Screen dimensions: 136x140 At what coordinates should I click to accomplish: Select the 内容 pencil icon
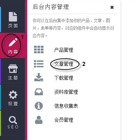point(13,42)
